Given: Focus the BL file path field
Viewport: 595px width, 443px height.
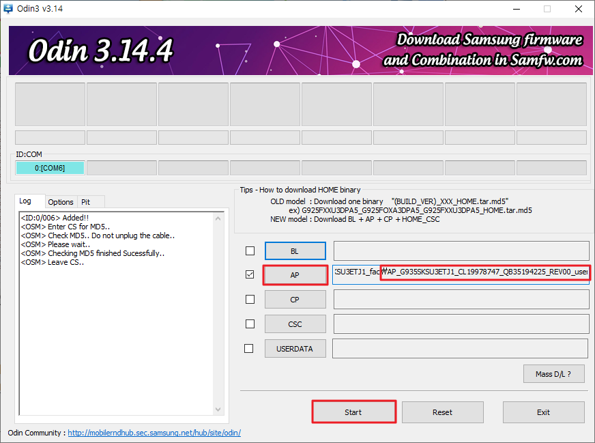Looking at the screenshot, I should pyautogui.click(x=461, y=251).
